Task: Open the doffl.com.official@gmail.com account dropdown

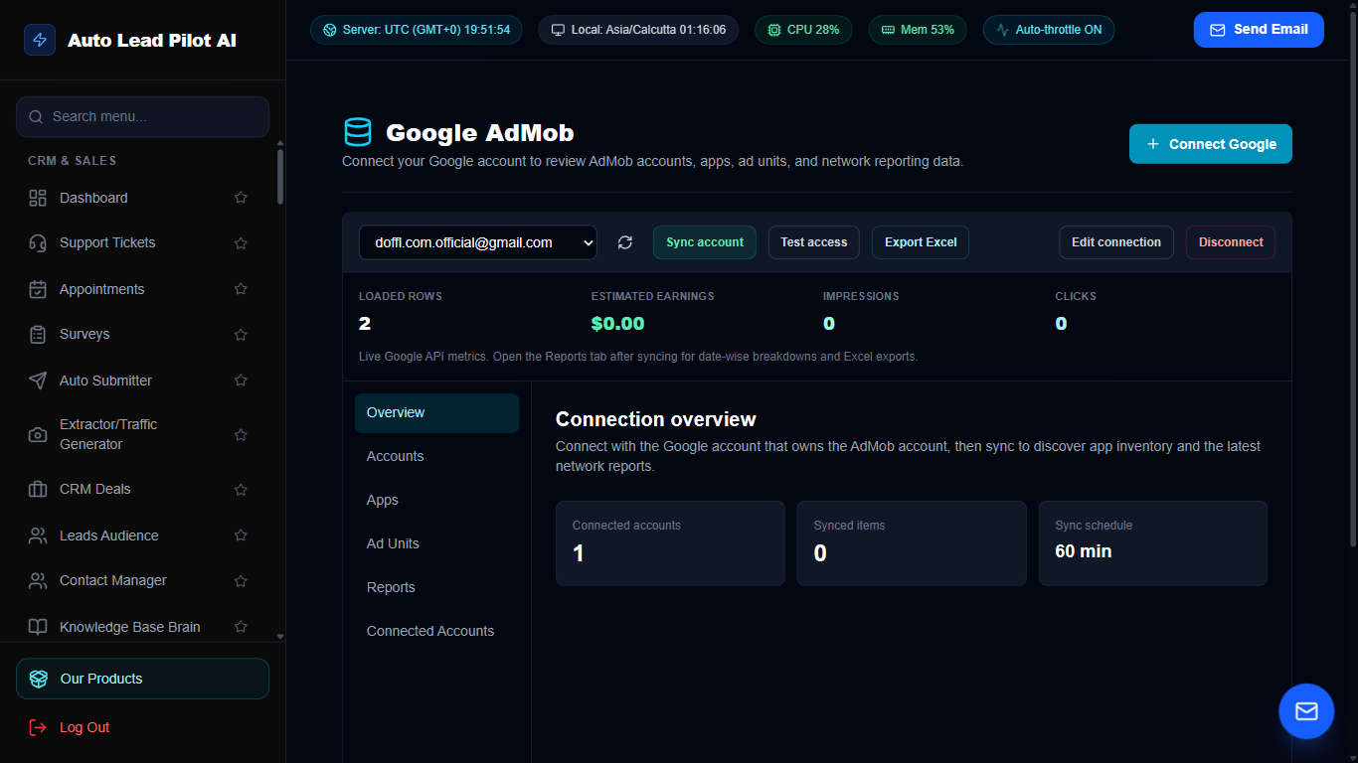Action: pyautogui.click(x=478, y=242)
